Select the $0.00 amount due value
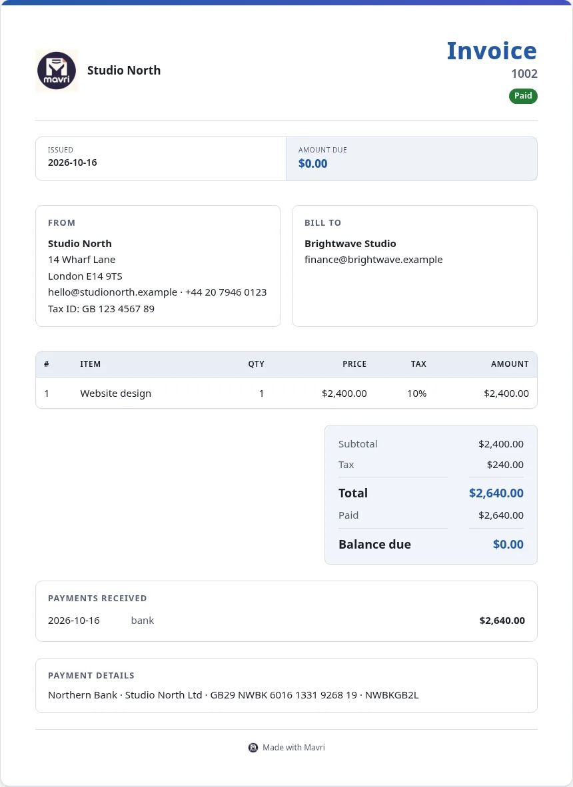573x787 pixels. pos(313,164)
